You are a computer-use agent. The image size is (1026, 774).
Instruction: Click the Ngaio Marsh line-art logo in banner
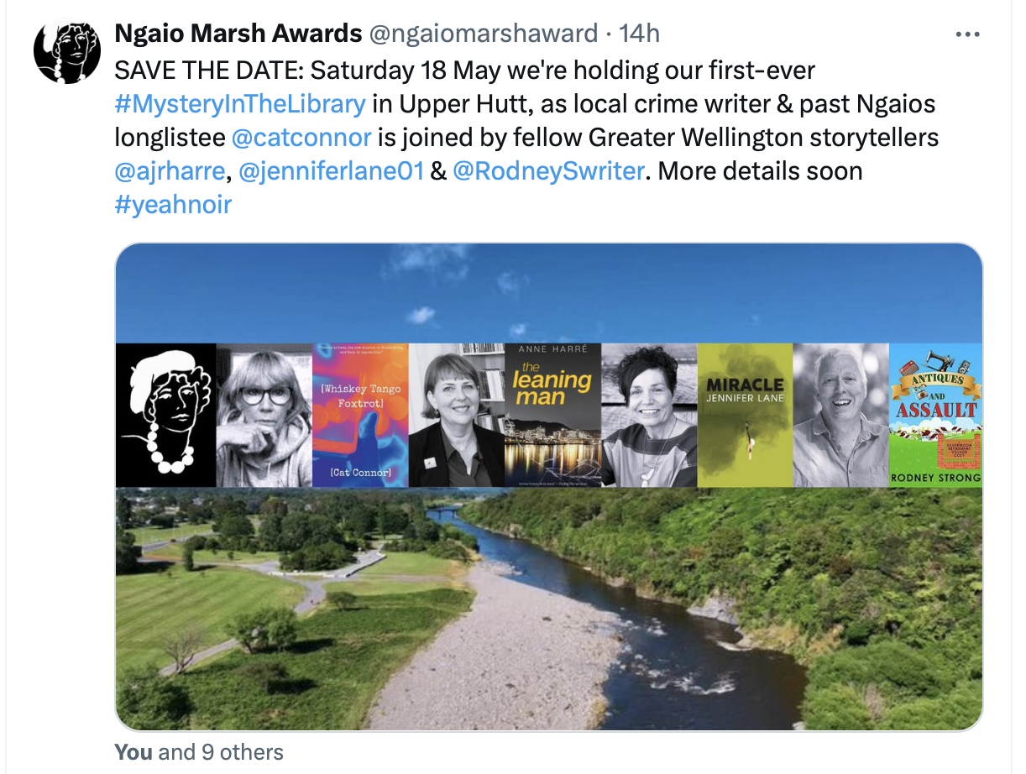[x=165, y=415]
